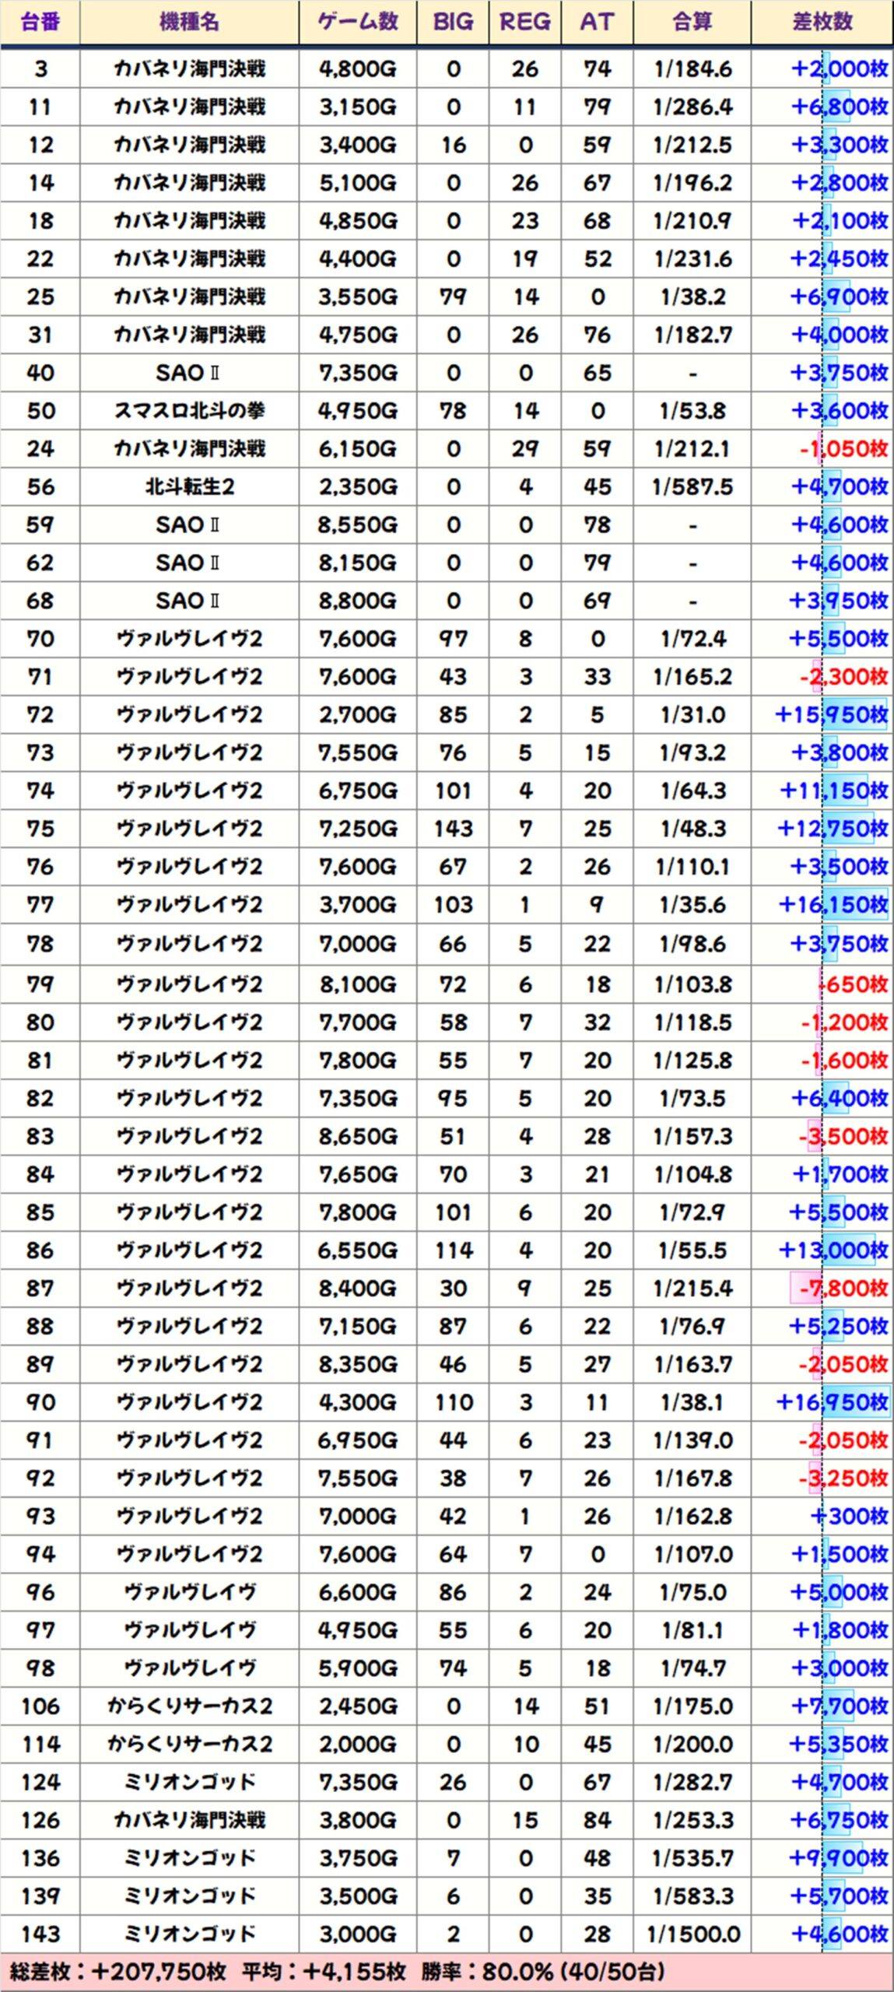Select 1/72.9 cell in row 85

[692, 1212]
